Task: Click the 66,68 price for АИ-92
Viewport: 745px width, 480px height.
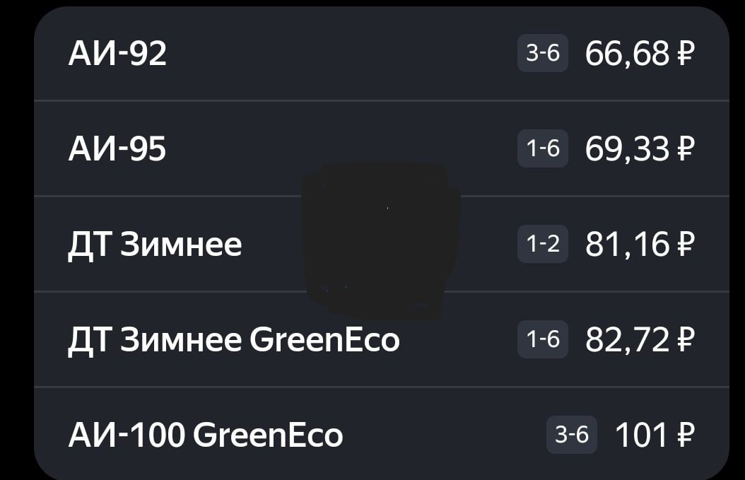Action: coord(627,54)
